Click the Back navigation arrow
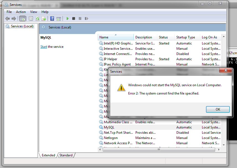This screenshot has width=237, height=168. click(x=7, y=19)
